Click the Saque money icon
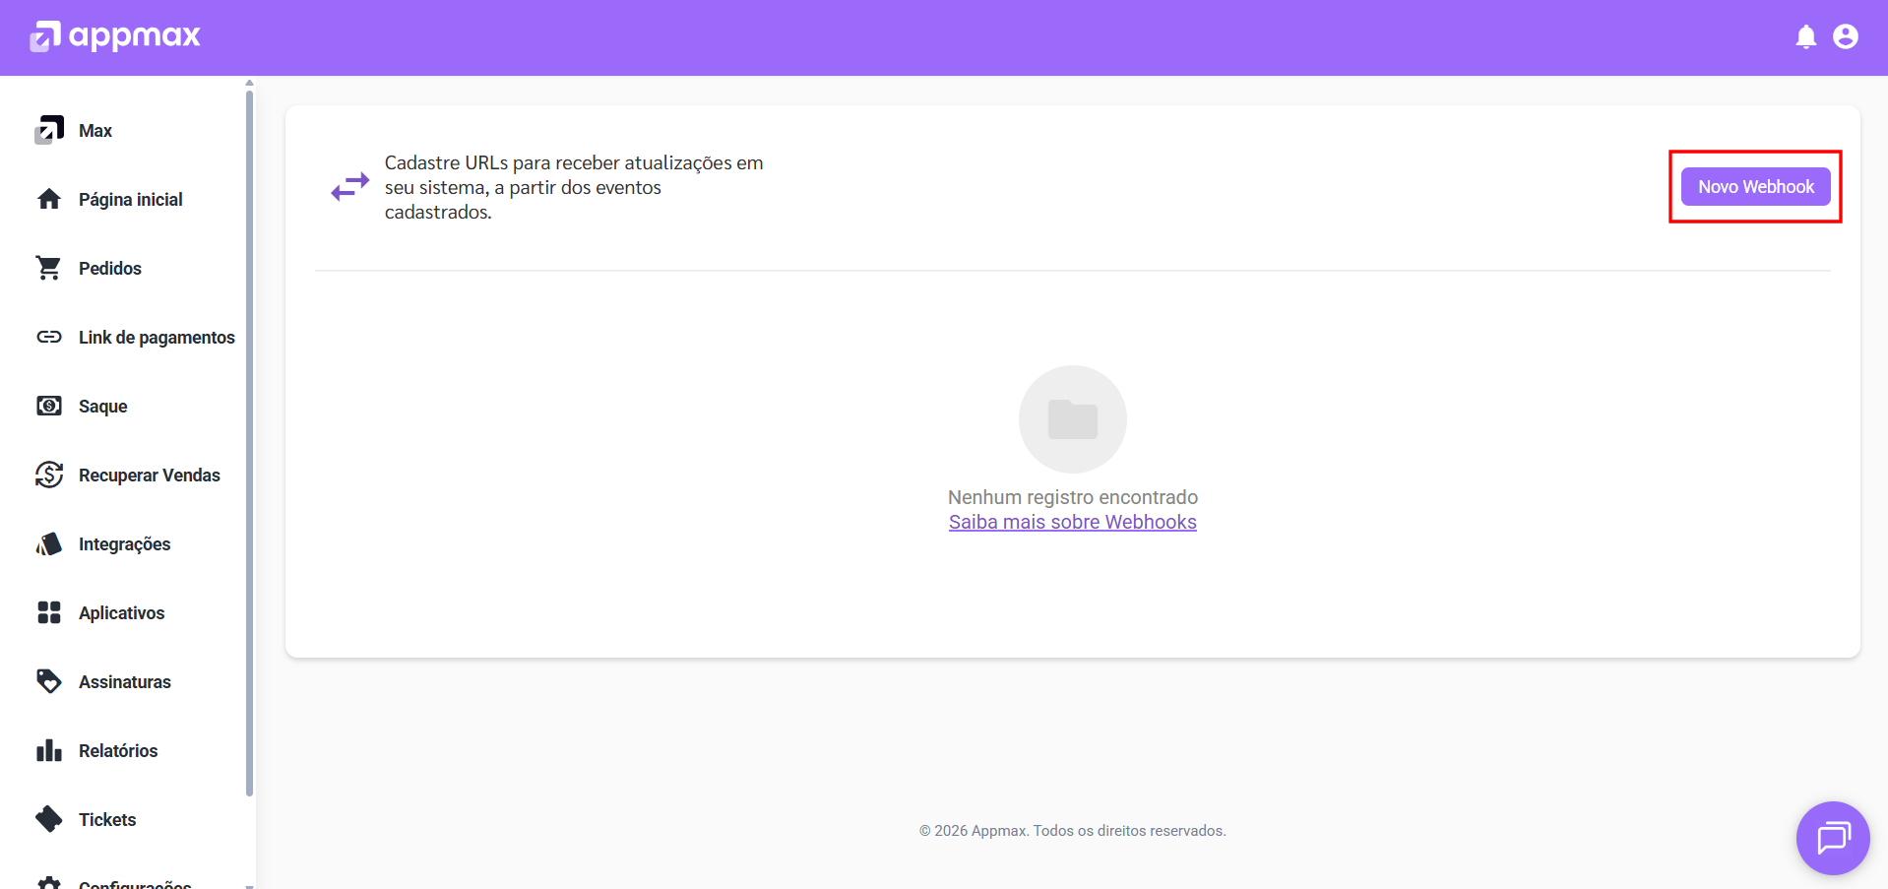Image resolution: width=1888 pixels, height=889 pixels. click(x=48, y=406)
